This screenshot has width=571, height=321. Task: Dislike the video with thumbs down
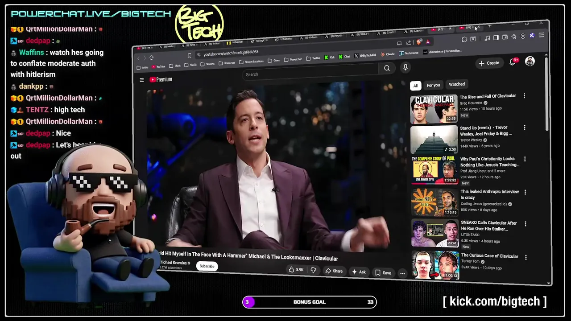pyautogui.click(x=313, y=270)
